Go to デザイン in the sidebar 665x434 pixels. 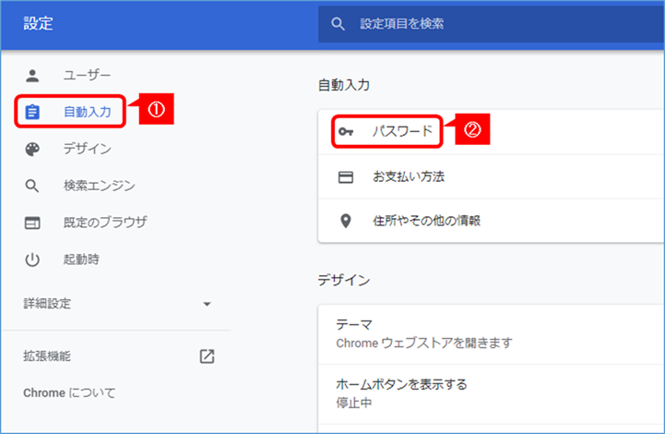[x=88, y=149]
